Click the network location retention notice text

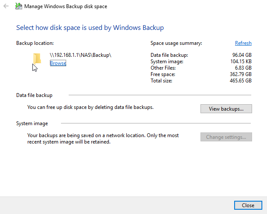[103, 138]
